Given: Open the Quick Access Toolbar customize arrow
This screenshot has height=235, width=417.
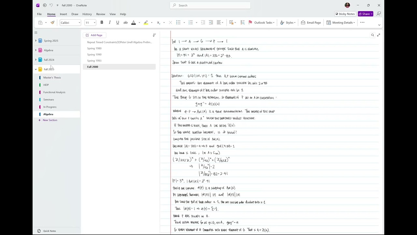Looking at the screenshot, I should (57, 5).
